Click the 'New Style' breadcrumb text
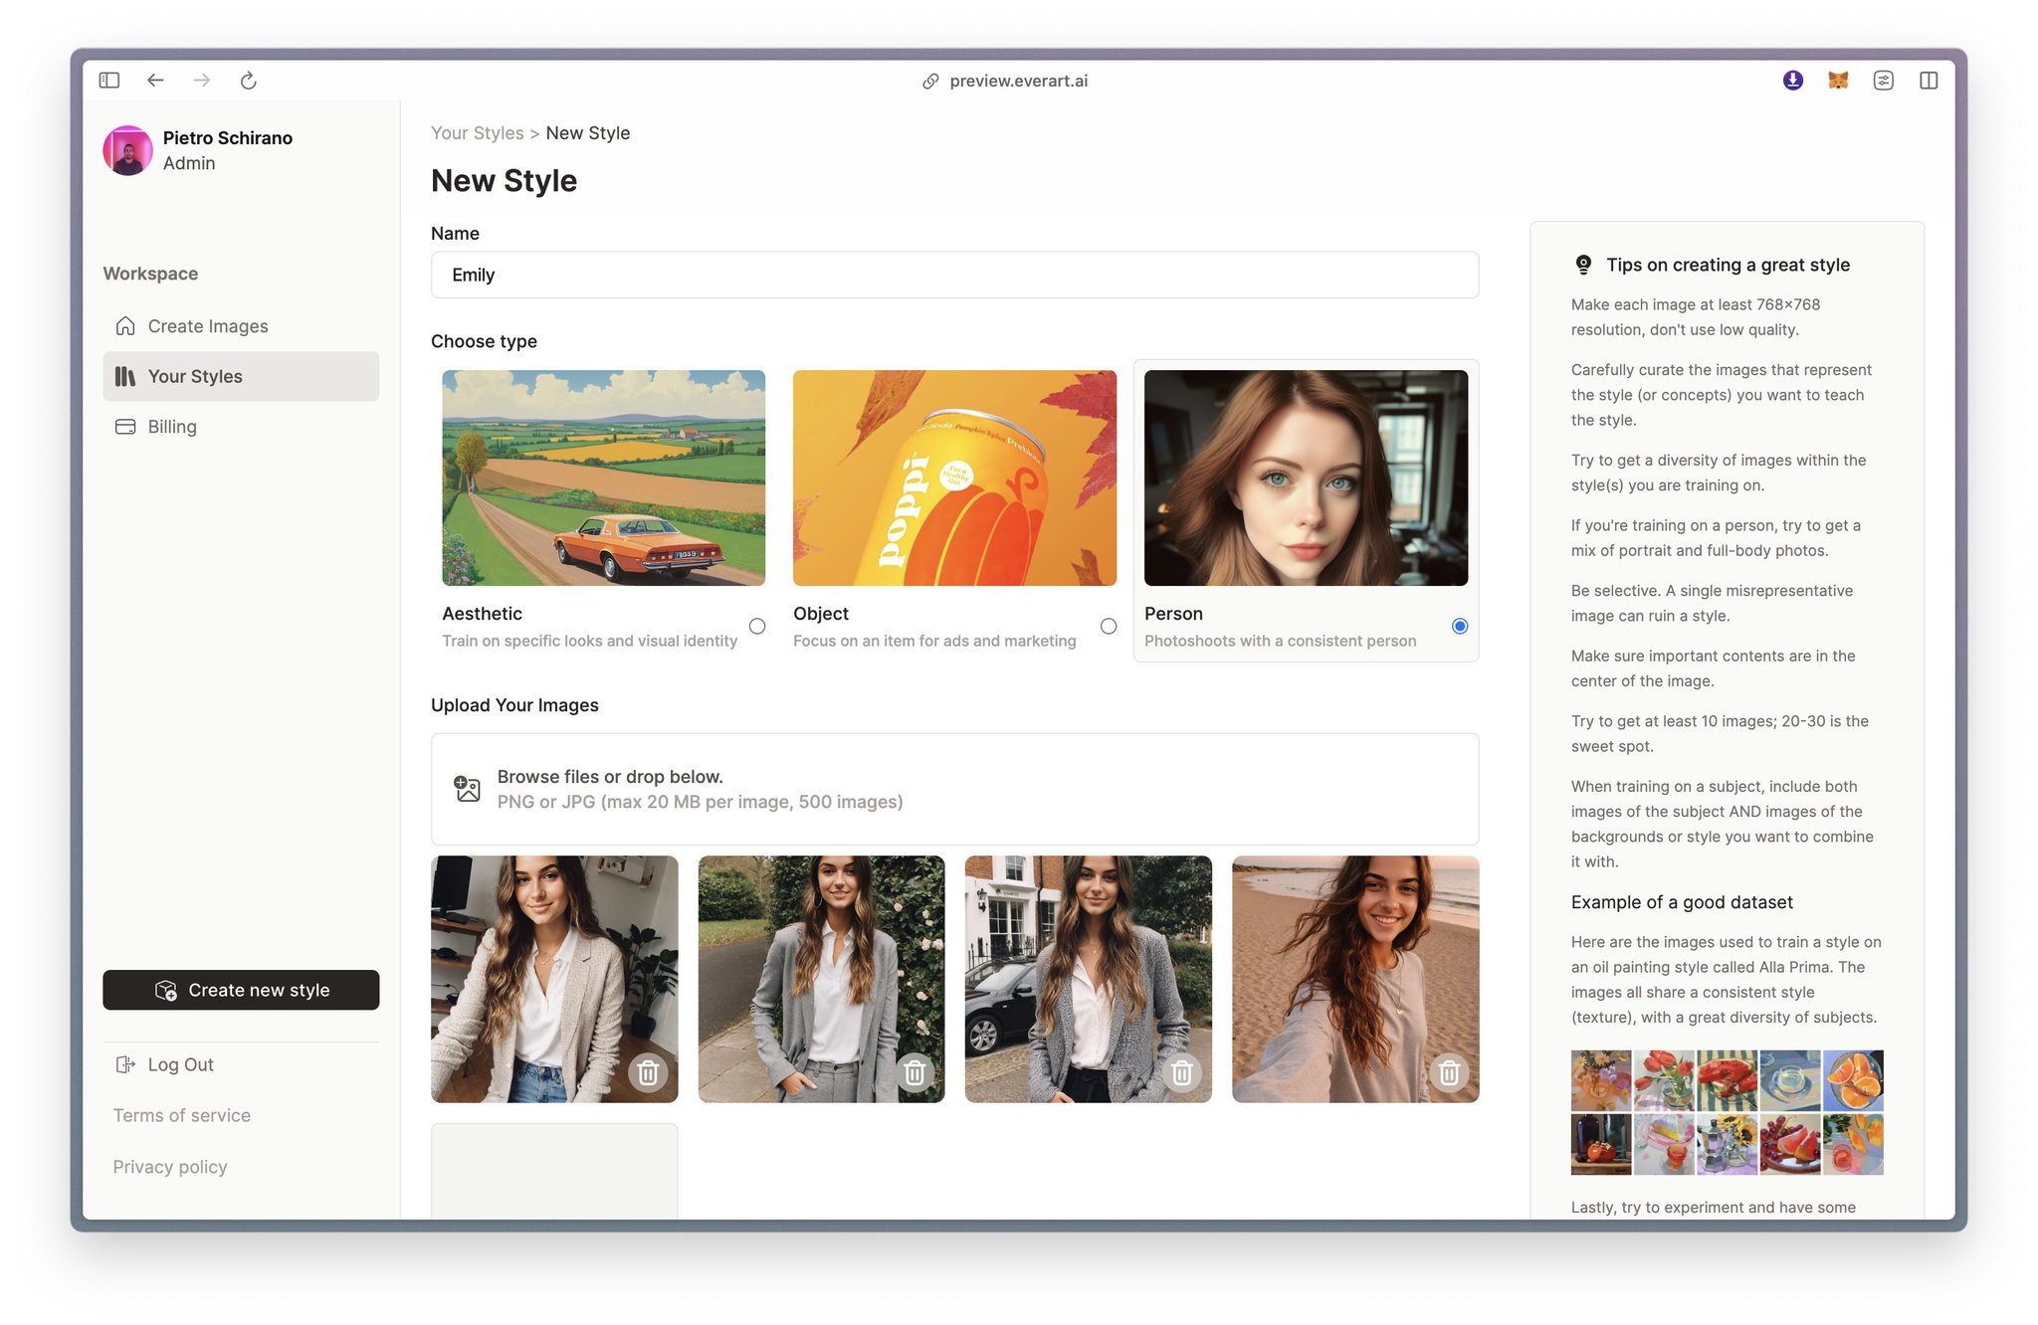 point(588,133)
